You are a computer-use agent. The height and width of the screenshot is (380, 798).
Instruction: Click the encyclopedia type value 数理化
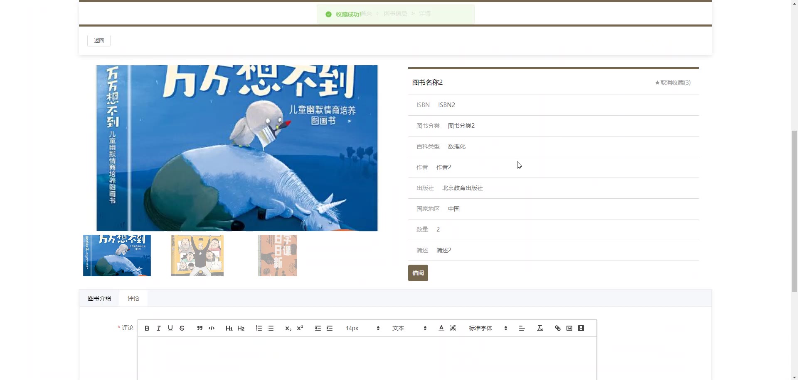[x=457, y=146]
